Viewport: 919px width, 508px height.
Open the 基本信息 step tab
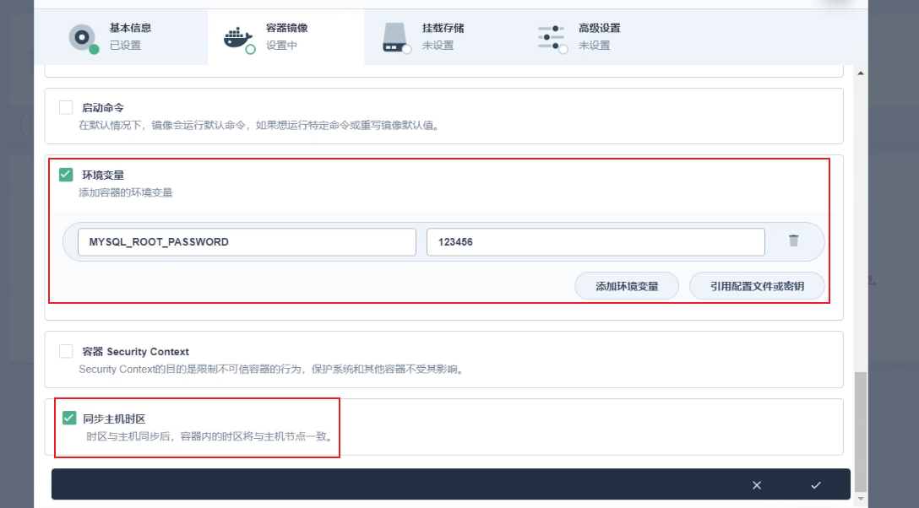122,36
